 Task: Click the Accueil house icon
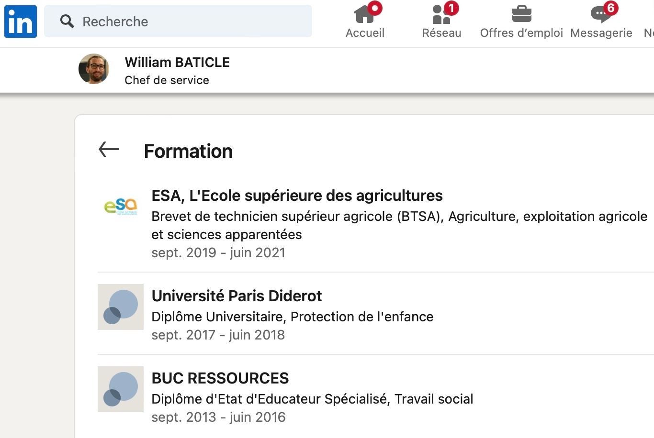(364, 14)
